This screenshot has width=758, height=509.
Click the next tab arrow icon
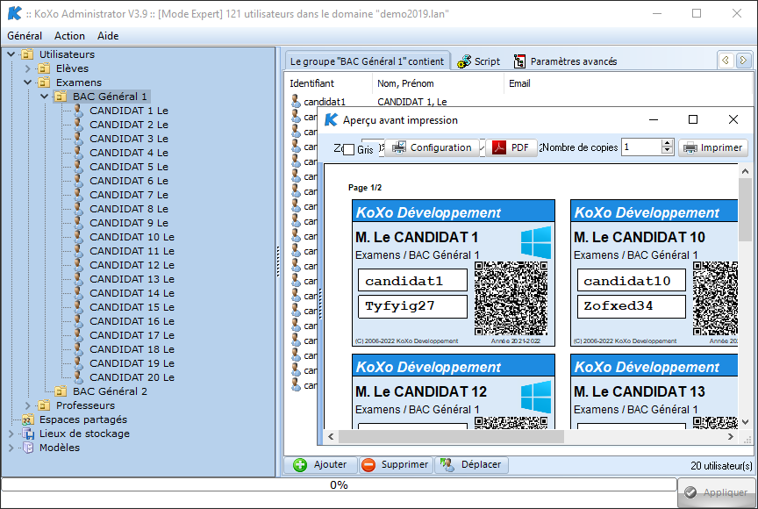pyautogui.click(x=743, y=61)
